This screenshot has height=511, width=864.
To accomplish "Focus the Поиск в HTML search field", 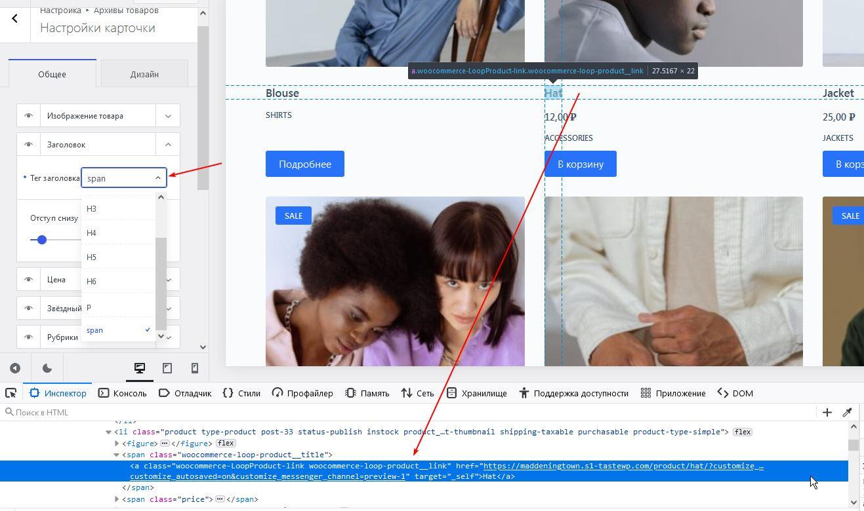I will point(407,412).
